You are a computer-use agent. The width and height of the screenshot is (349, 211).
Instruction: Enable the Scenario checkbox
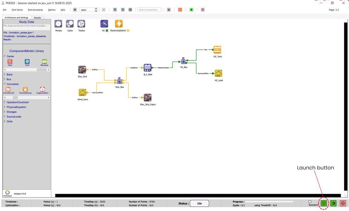310,202
